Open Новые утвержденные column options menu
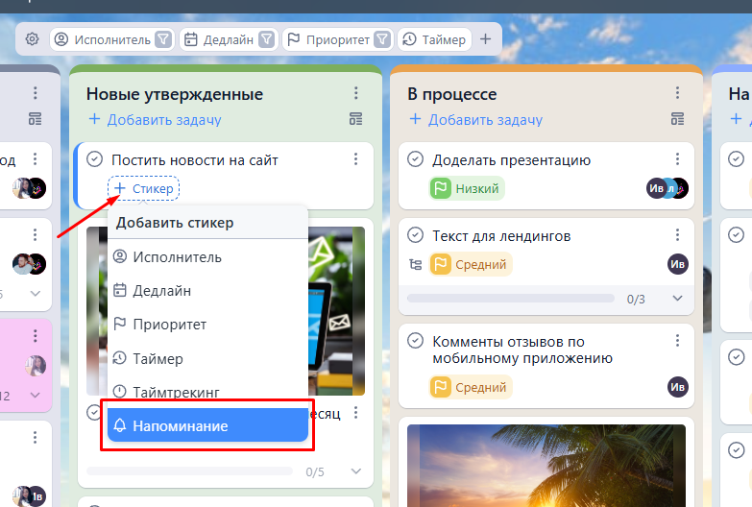 [x=356, y=93]
